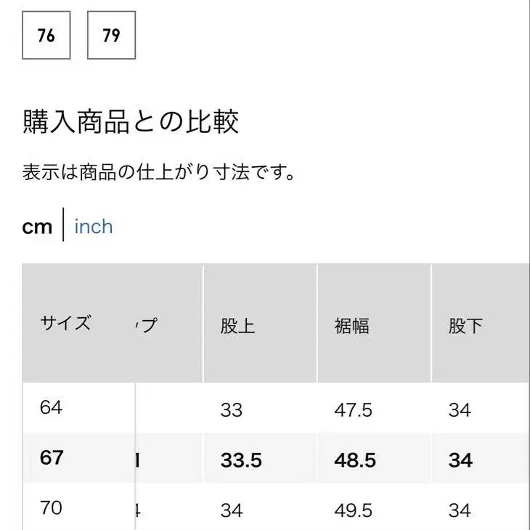Select the size 70 row label
Viewport: 530px width, 530px height.
click(52, 507)
